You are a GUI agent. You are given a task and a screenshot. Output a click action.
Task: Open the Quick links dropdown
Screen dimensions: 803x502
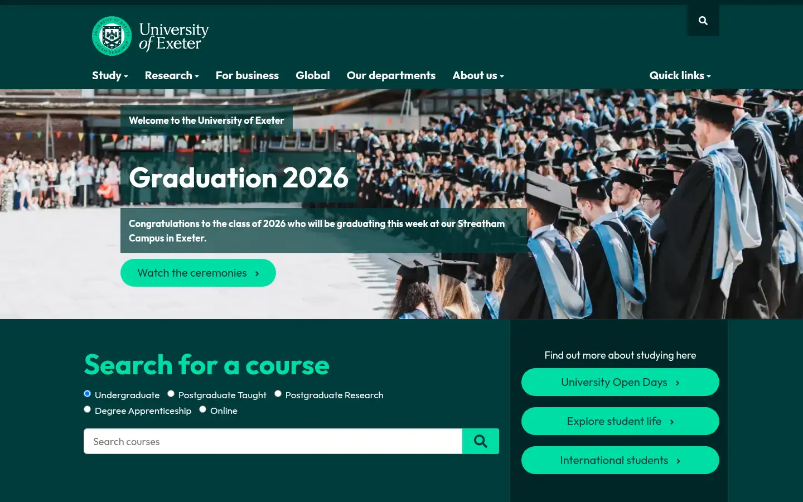coord(680,75)
